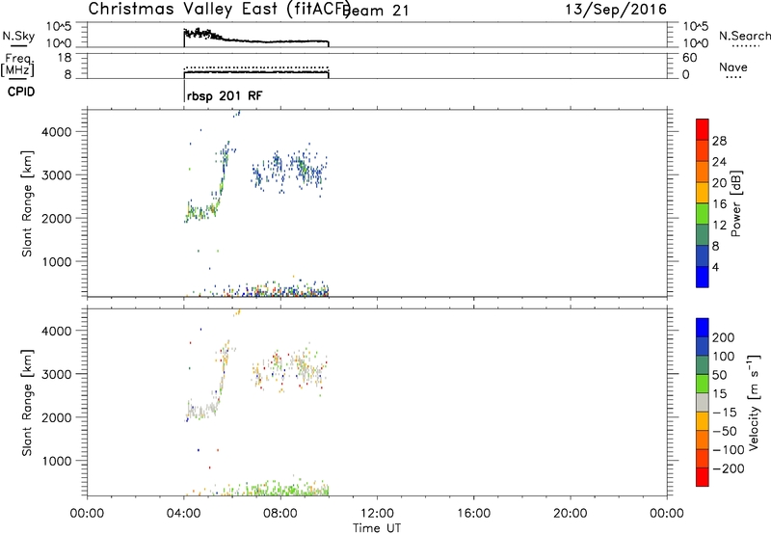Click the '12:00' time tick label
771x534 pixels.
[x=377, y=514]
